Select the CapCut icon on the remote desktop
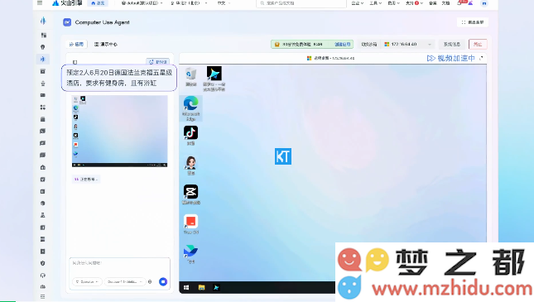534x302 pixels. coord(190,194)
